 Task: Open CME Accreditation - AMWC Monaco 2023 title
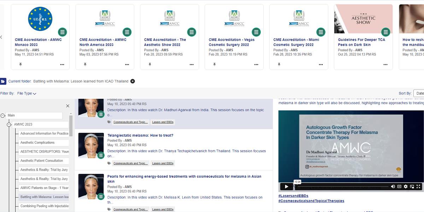[x=38, y=42]
